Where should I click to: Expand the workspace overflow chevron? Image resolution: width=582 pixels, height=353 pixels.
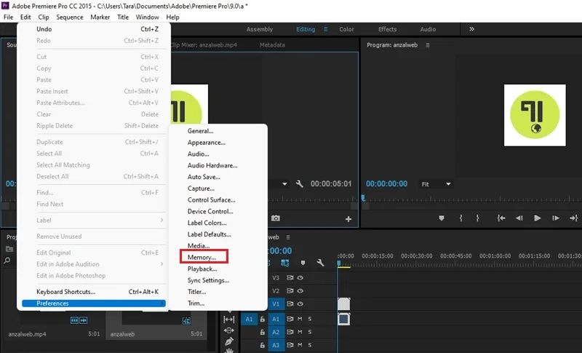[471, 29]
